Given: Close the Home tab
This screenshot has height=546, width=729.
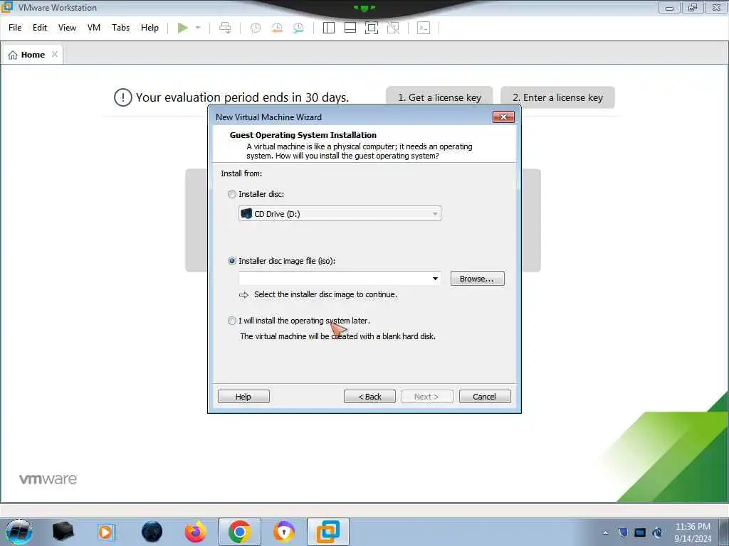Looking at the screenshot, I should coord(54,54).
